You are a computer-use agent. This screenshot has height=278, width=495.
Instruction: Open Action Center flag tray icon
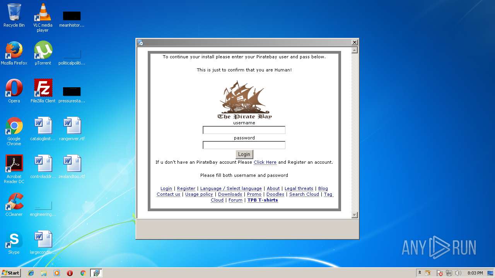point(440,273)
